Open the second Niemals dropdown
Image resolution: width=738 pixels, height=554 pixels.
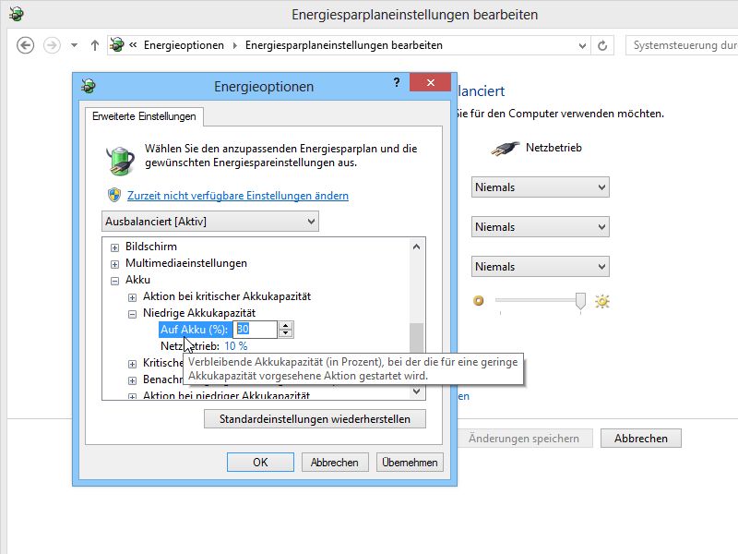pyautogui.click(x=541, y=226)
